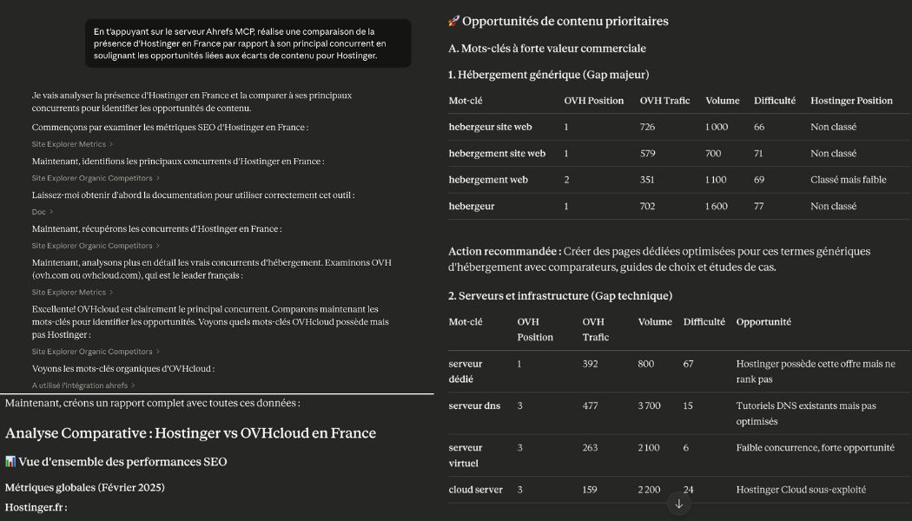This screenshot has height=521, width=912.
Task: Open the 'Site Explorer Metrics' call about OVH
Action: 71,291
